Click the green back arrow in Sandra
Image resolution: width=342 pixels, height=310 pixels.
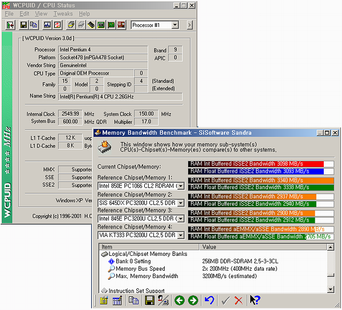pyautogui.click(x=180, y=300)
